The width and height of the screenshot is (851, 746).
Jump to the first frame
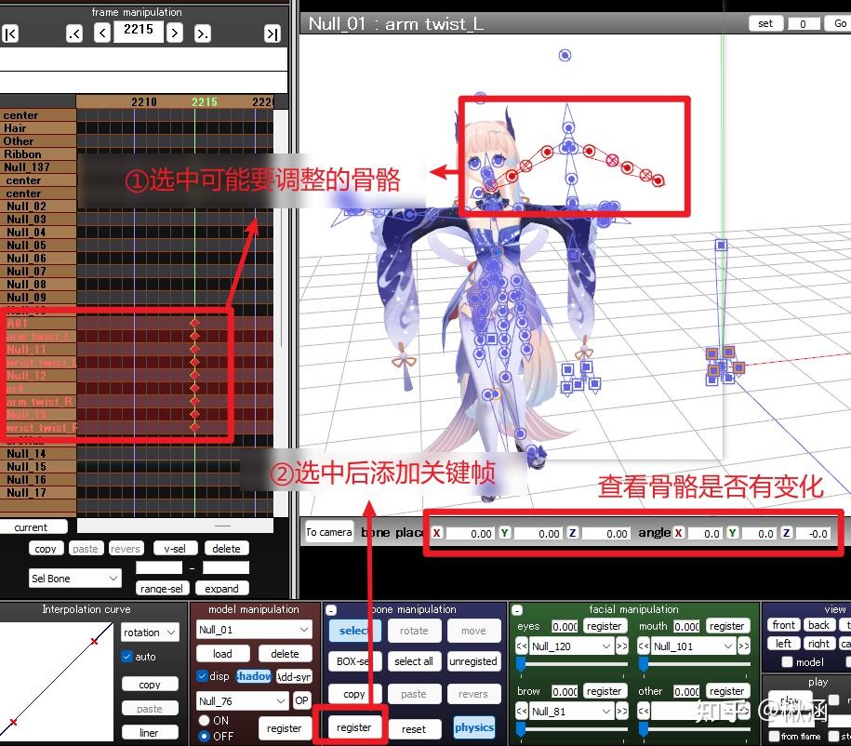pos(11,33)
